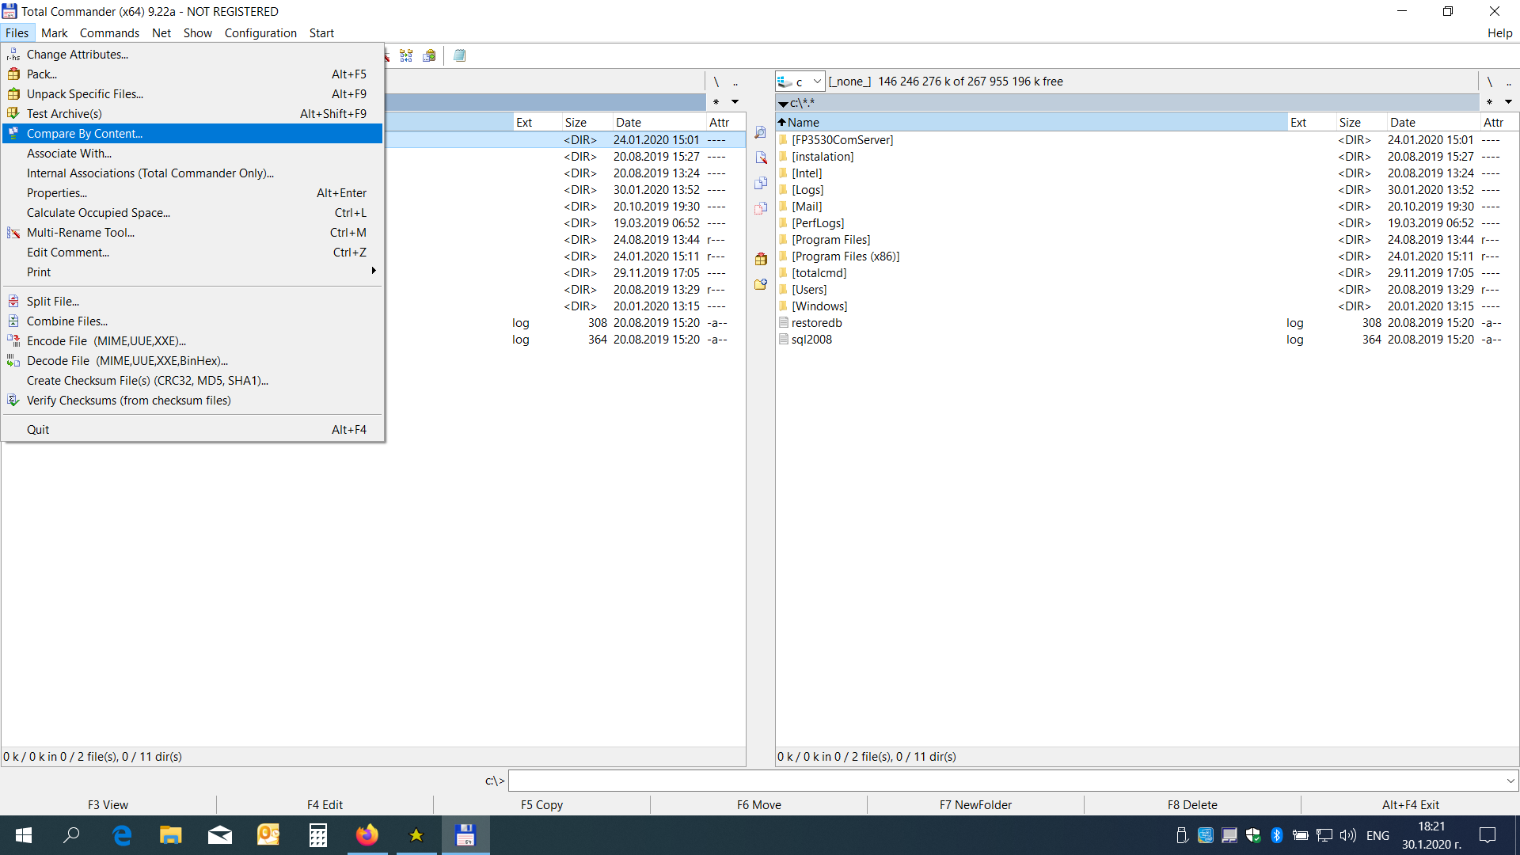This screenshot has height=855, width=1520.
Task: Choose Split File from Files menu
Action: (52, 301)
